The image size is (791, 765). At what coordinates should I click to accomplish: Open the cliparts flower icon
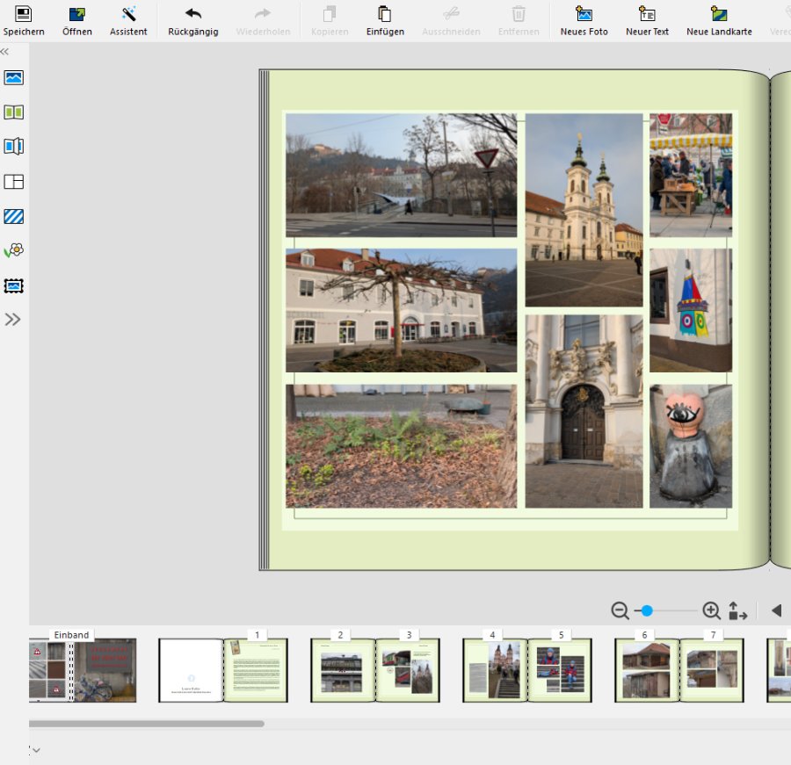click(x=14, y=251)
